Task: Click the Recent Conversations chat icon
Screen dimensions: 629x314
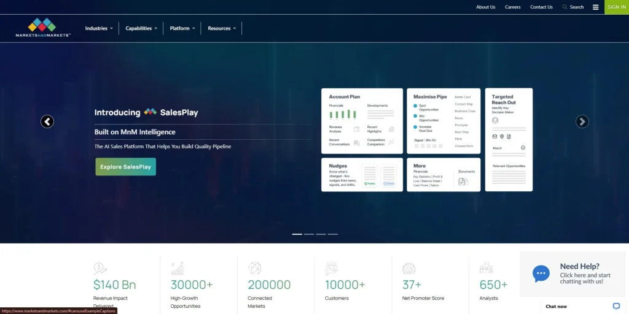Action: pyautogui.click(x=357, y=142)
